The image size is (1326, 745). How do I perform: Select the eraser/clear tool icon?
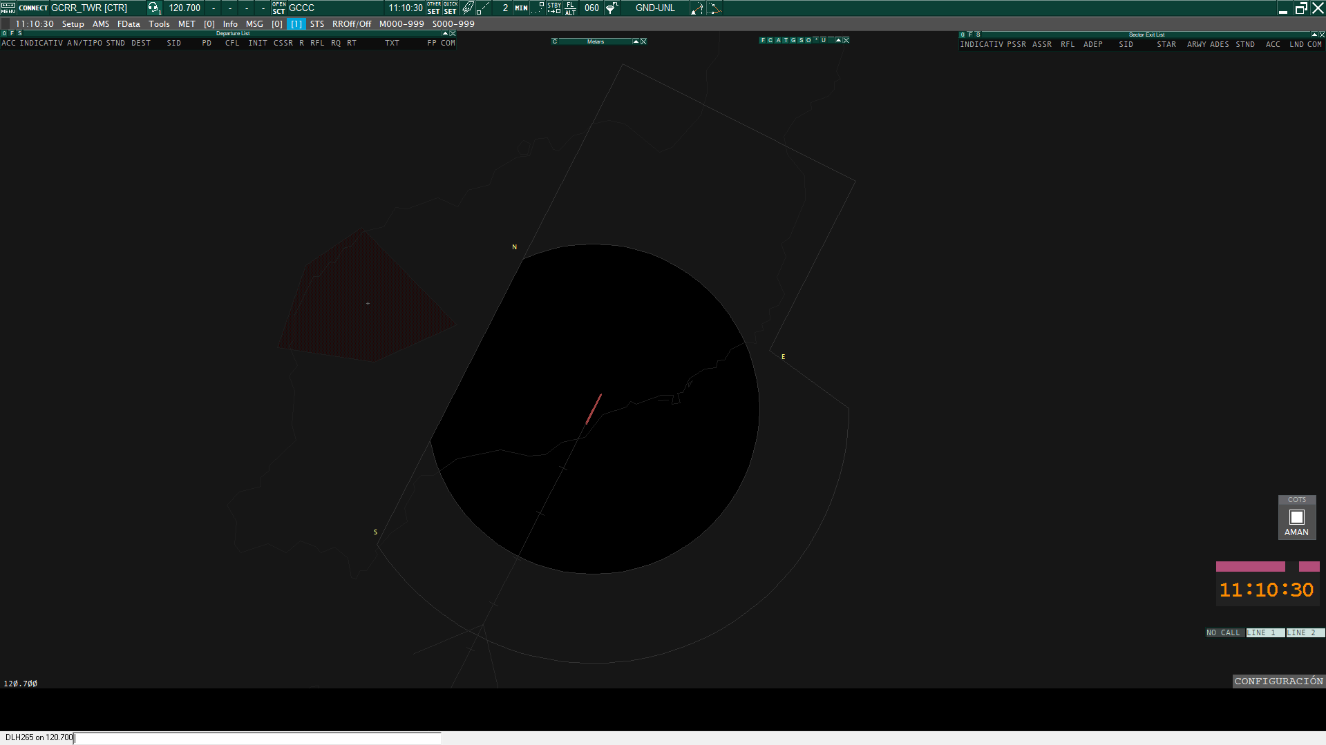(468, 8)
